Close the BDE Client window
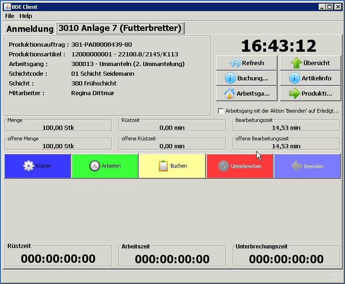 338,7
